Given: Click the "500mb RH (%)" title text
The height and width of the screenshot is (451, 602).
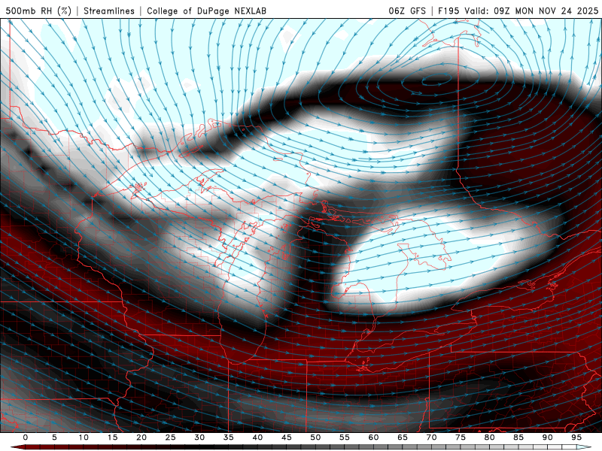Looking at the screenshot, I should click(x=38, y=11).
